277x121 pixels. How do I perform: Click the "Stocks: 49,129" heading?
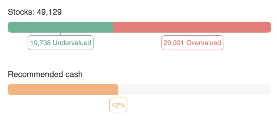35,12
